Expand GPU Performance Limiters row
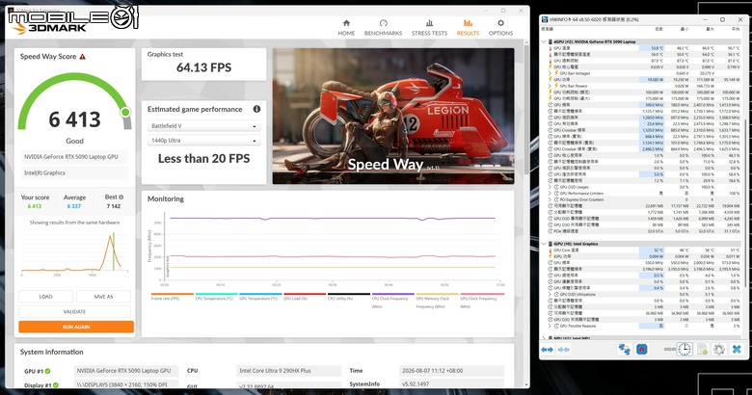Viewport: 752px width, 395px height. [551, 194]
